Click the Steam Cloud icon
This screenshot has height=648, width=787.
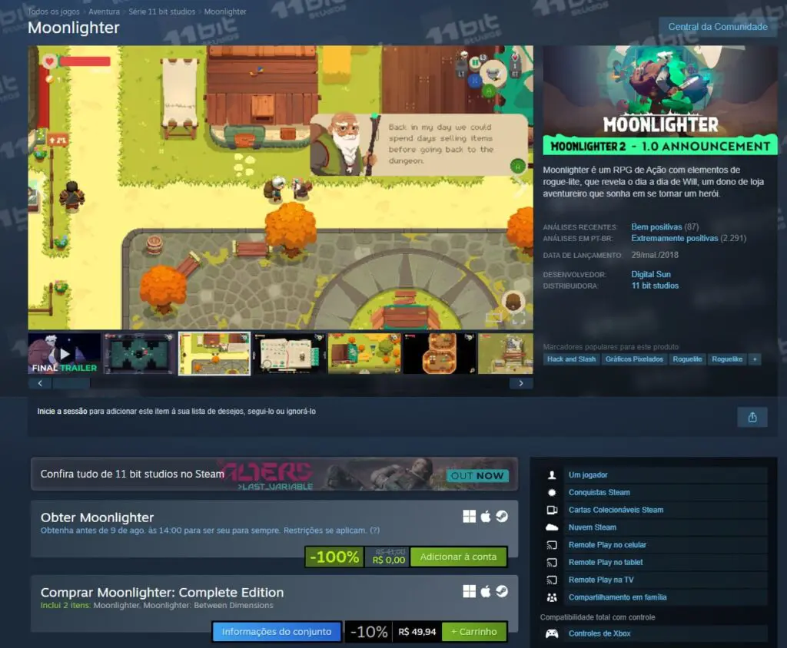(x=552, y=527)
